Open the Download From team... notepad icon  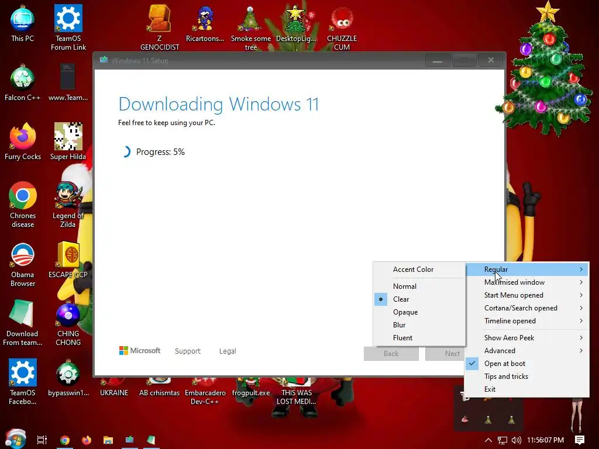pyautogui.click(x=23, y=323)
